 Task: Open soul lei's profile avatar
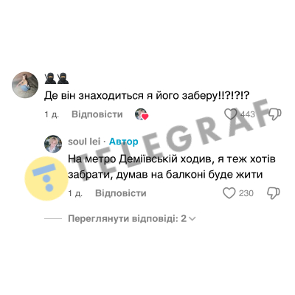53,144
